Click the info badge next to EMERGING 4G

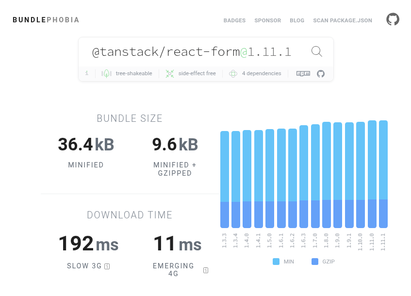coord(205,270)
